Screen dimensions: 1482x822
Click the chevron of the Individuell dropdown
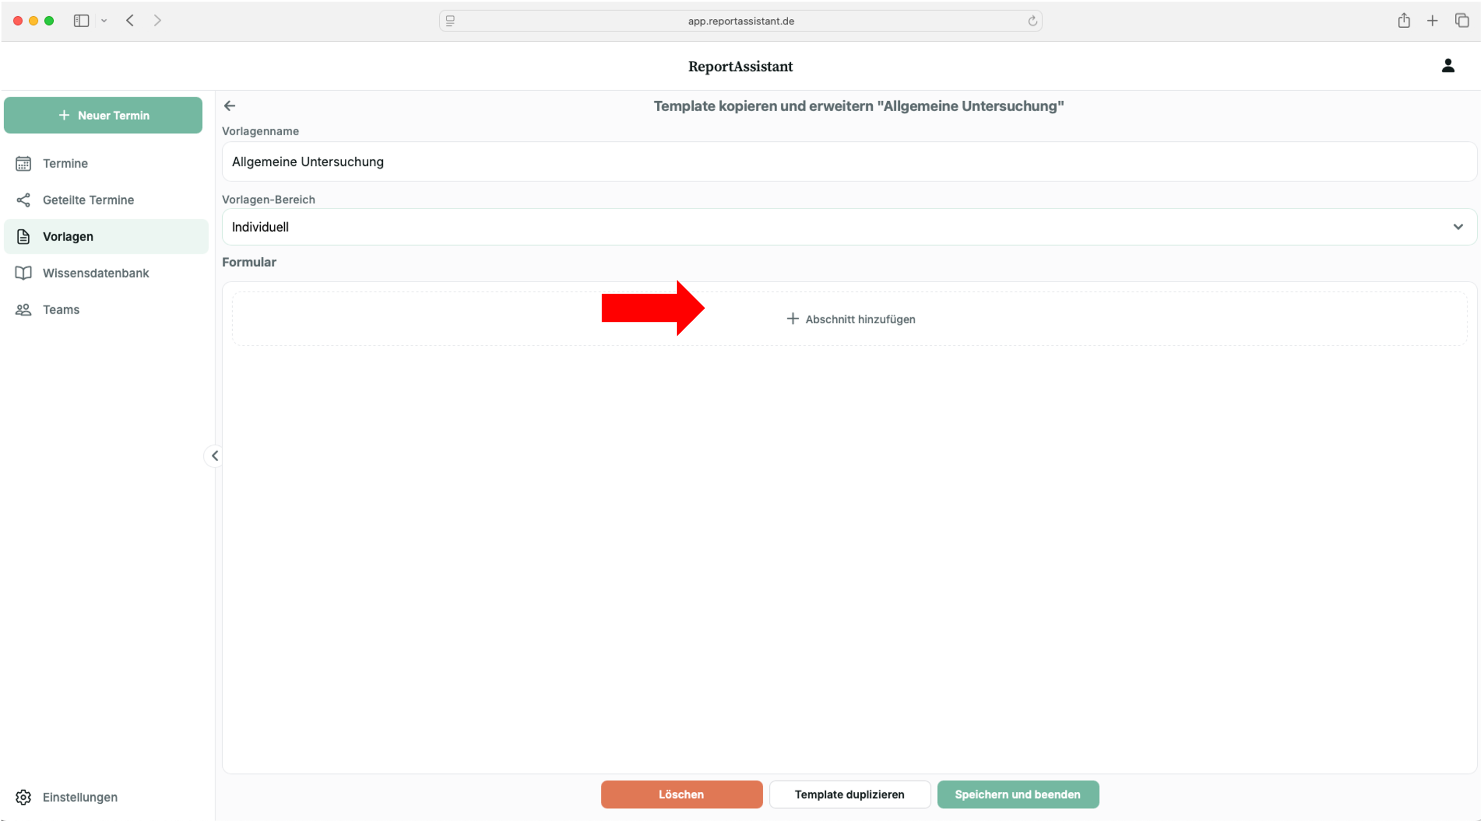click(x=1458, y=227)
